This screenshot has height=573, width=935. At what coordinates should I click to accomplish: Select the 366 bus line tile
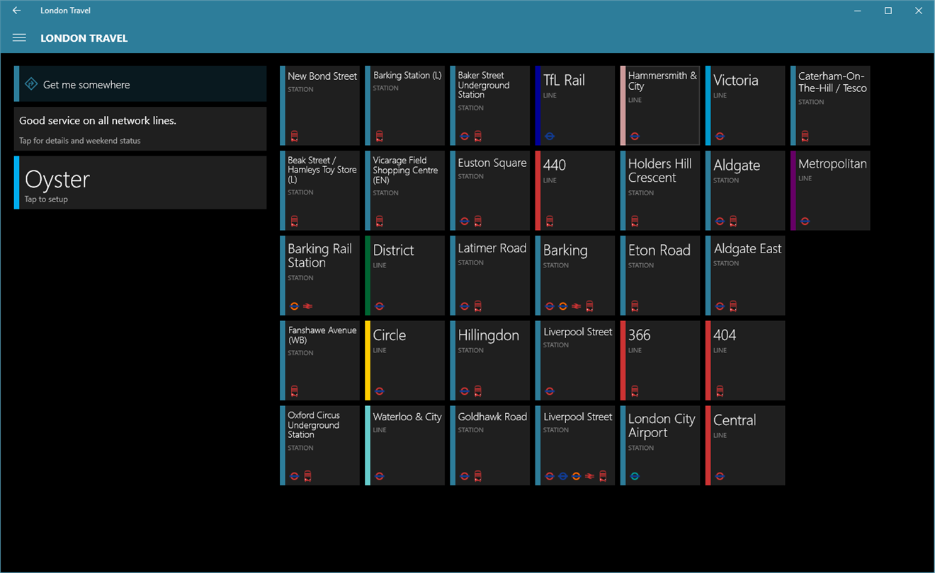coord(660,361)
